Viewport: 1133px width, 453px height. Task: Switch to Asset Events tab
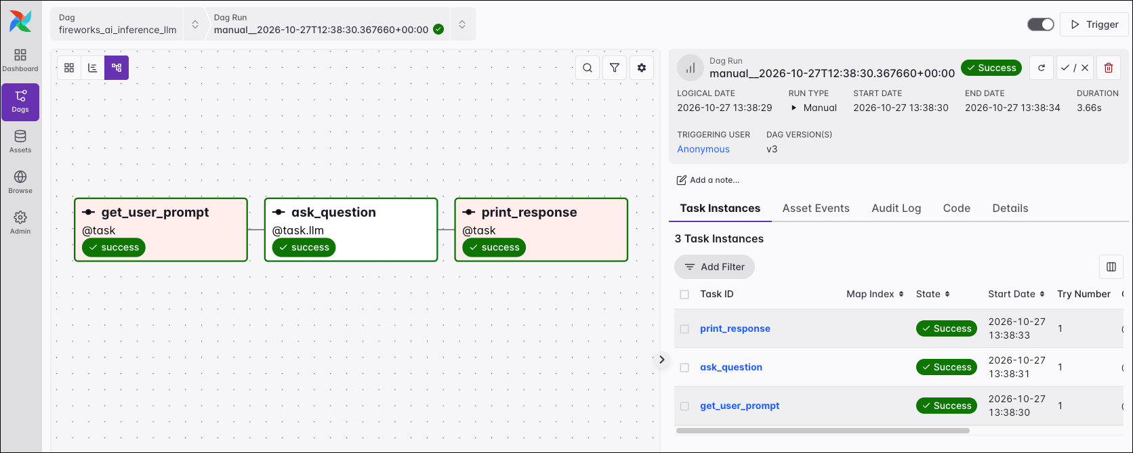point(816,208)
